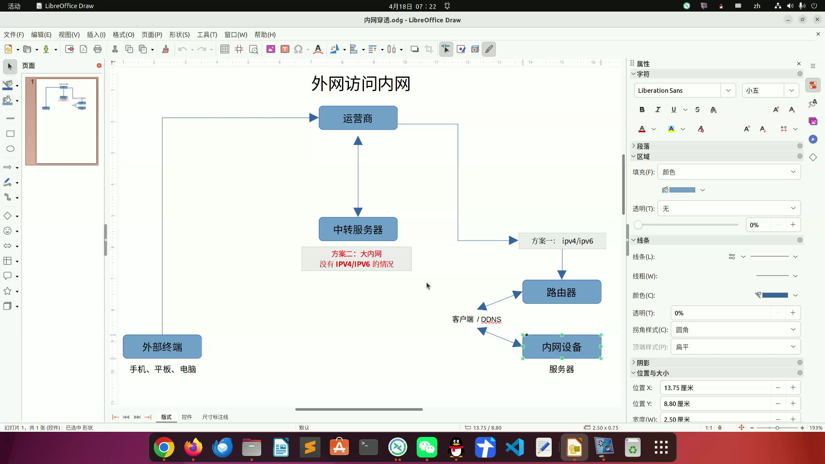Image resolution: width=825 pixels, height=464 pixels.
Task: Select the Rectangle shape tool
Action: click(x=10, y=134)
